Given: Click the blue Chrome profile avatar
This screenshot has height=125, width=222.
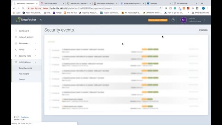Looking at the screenshot, I should [x=203, y=8].
